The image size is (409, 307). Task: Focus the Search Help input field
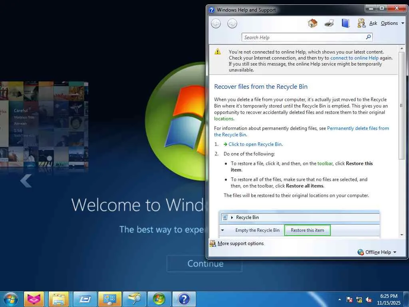[304, 37]
